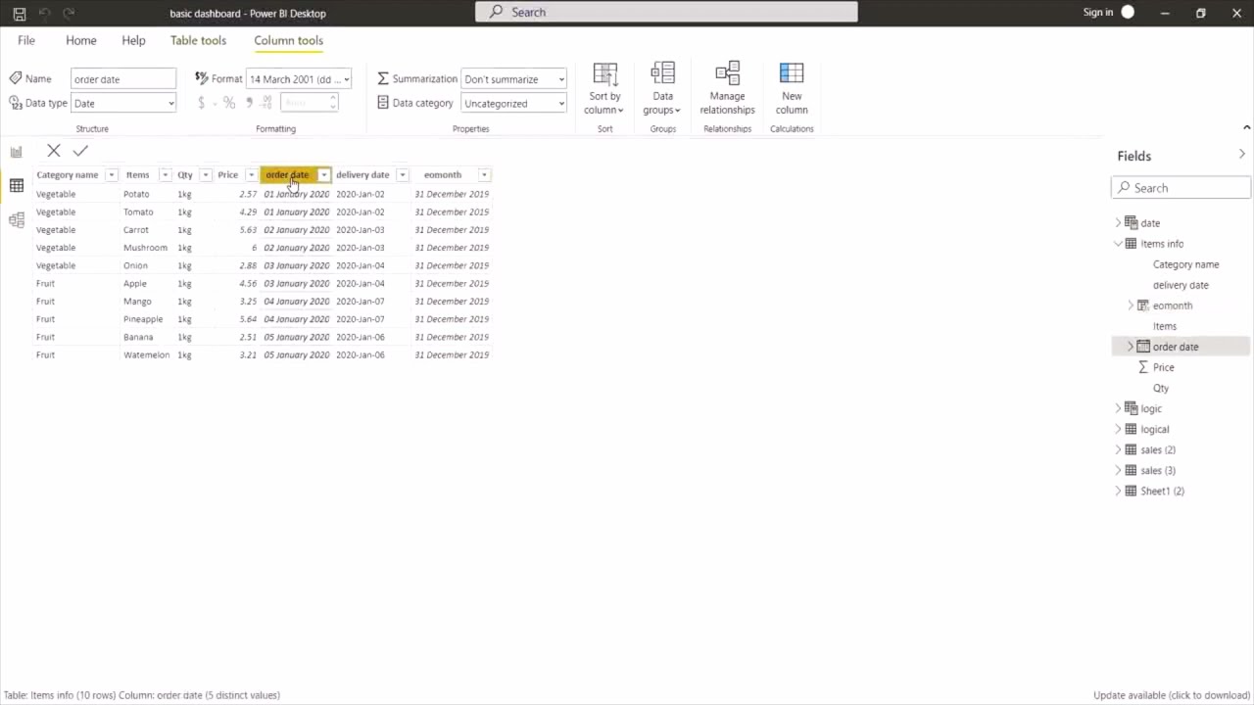Expand the eomonth field hierarchy
This screenshot has width=1254, height=705.
tap(1130, 305)
